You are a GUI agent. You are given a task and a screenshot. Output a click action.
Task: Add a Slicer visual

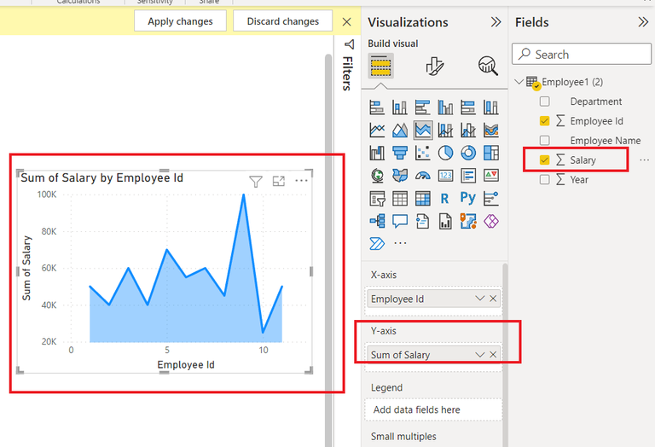[377, 199]
